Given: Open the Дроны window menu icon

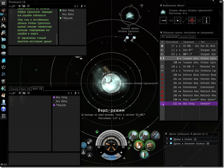Looking at the screenshot, I should [x=166, y=134].
